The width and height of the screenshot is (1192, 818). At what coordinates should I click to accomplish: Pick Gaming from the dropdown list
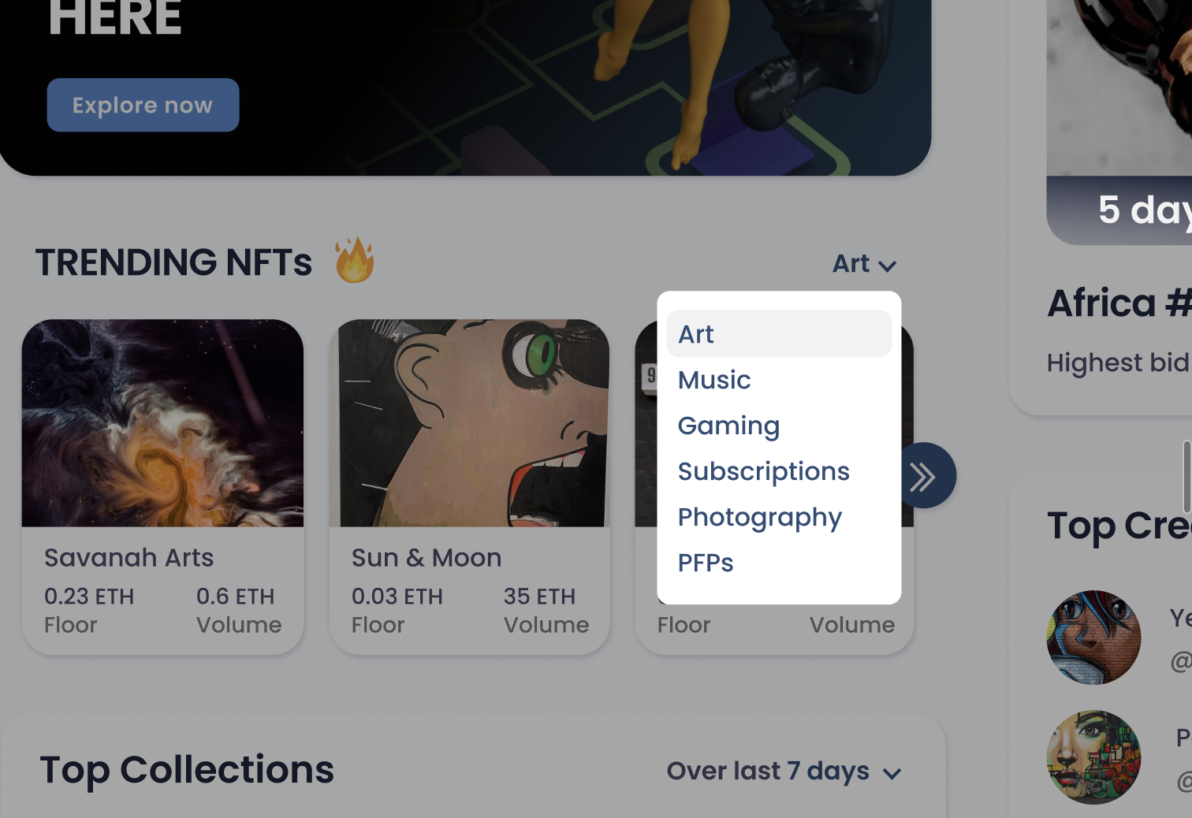coord(728,426)
